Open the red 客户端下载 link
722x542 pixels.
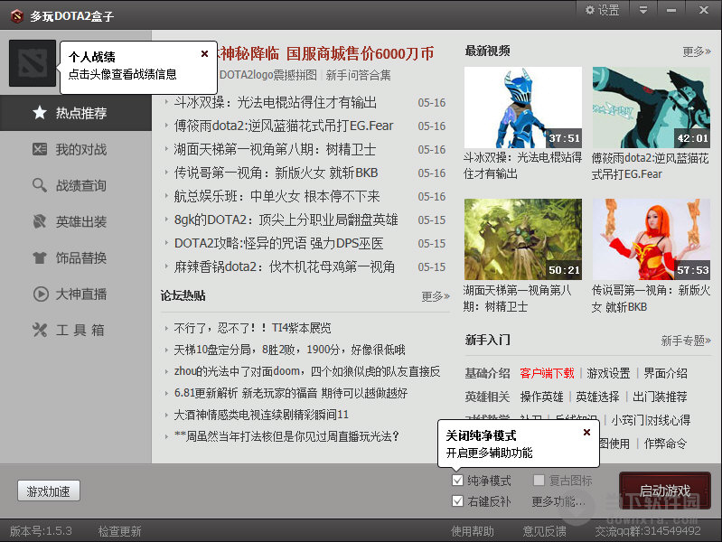pyautogui.click(x=547, y=373)
